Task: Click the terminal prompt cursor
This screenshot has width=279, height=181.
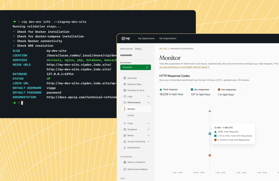Action: 22,103
